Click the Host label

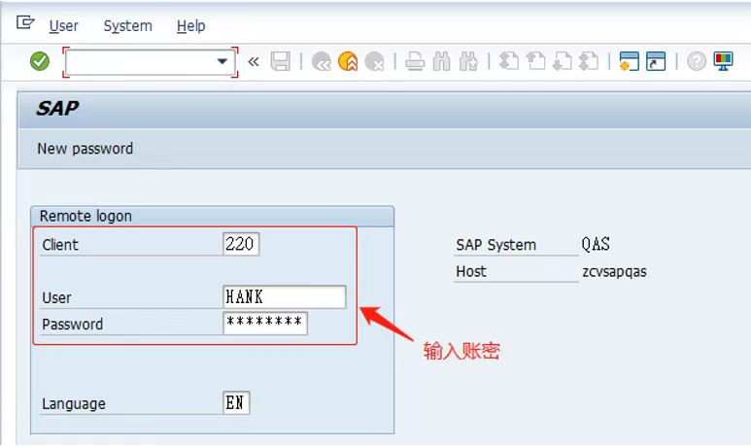[x=471, y=272]
